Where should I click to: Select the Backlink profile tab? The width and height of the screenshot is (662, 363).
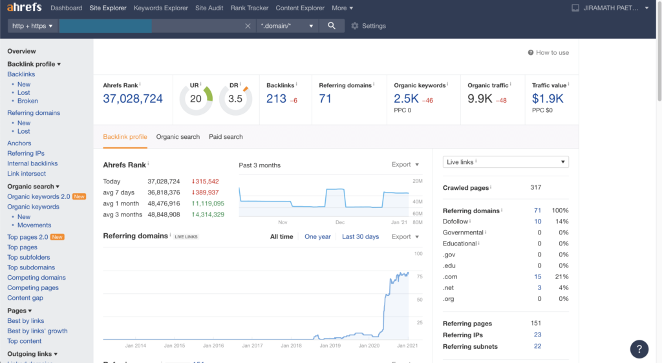[125, 137]
